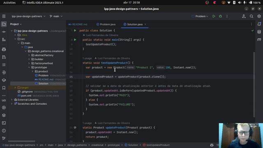The image size is (263, 148).
Task: Expand the builder package
Action: tap(29, 59)
